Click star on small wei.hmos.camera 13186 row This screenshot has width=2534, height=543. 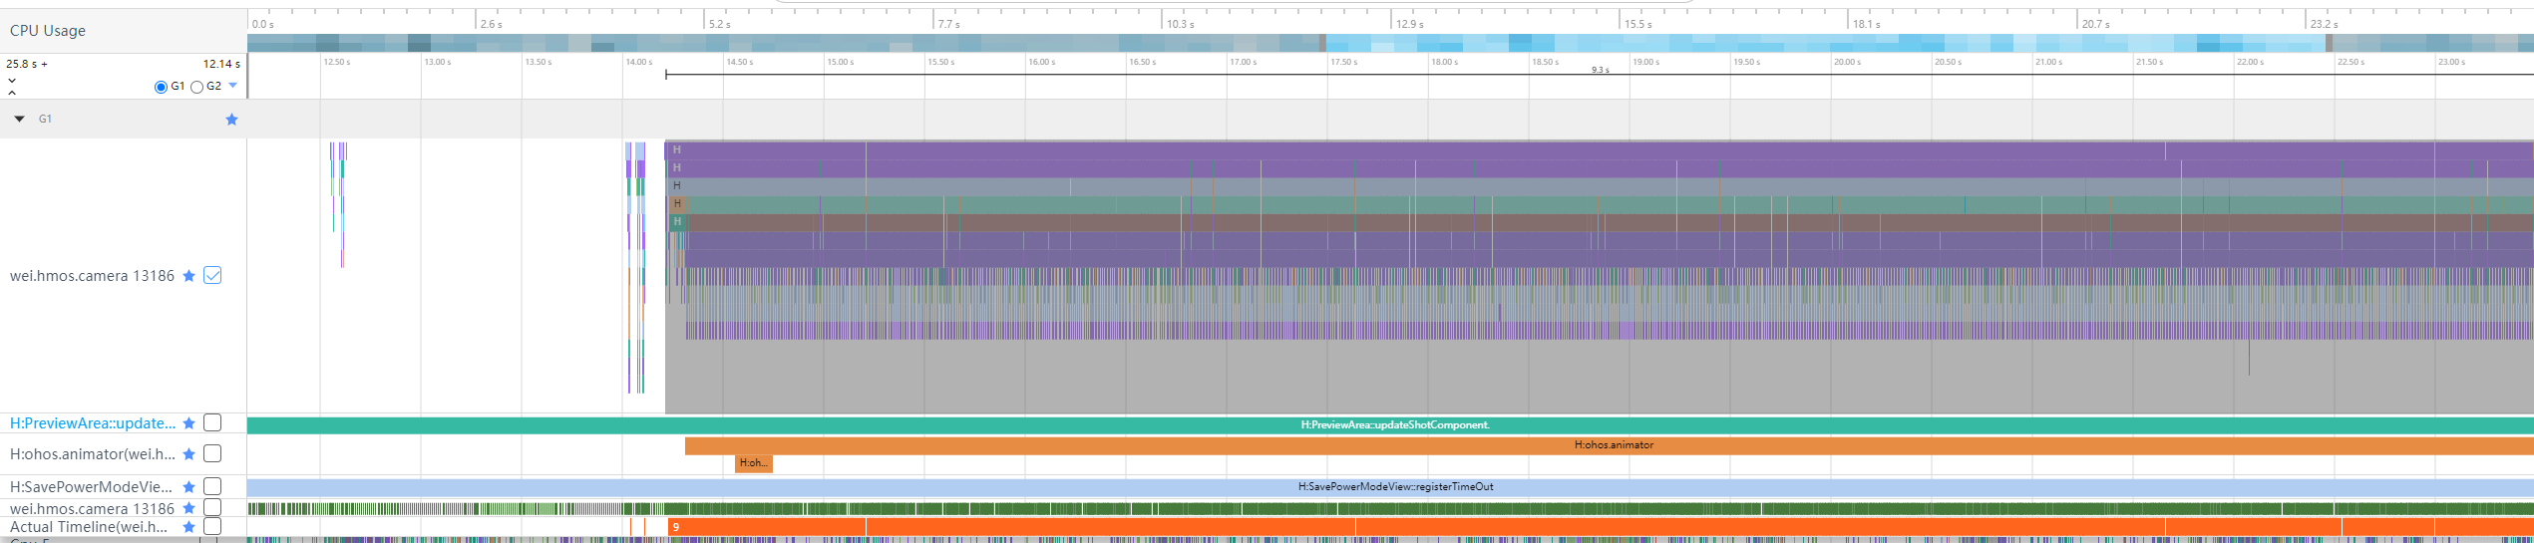point(188,509)
